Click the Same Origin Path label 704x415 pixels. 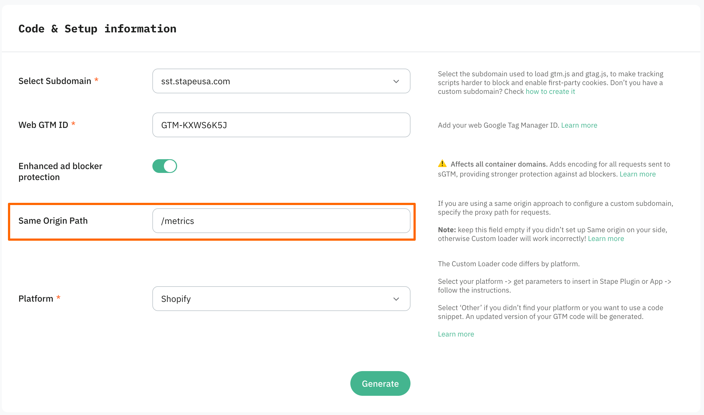click(53, 221)
